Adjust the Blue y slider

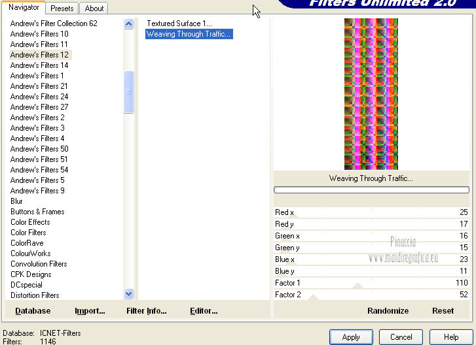coord(372,271)
